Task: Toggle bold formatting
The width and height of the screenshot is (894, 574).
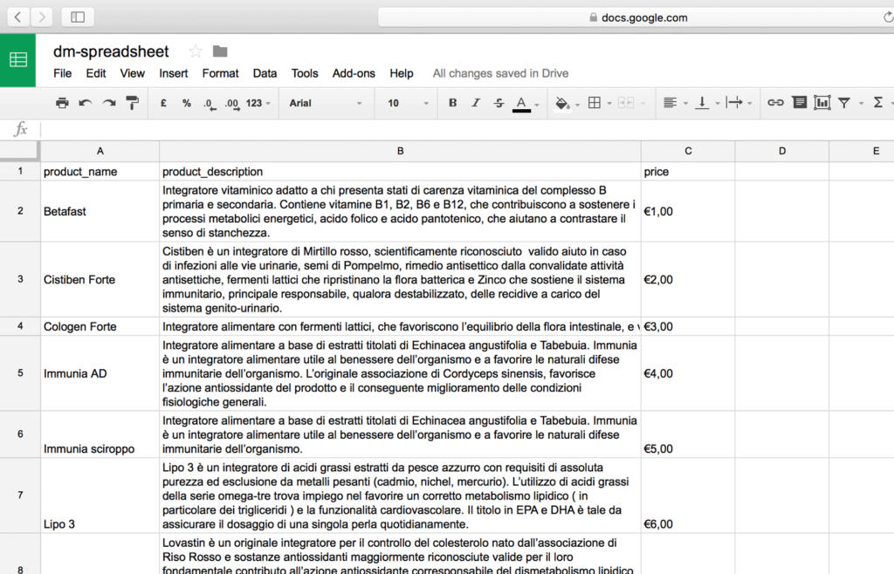Action: pyautogui.click(x=453, y=103)
